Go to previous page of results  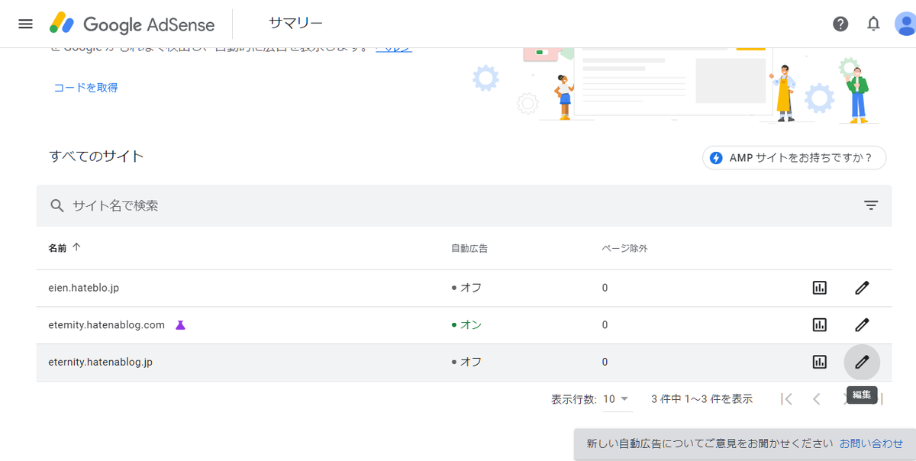click(x=817, y=398)
